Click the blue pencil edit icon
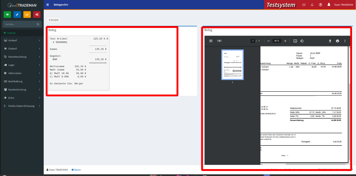Image resolution: width=356 pixels, height=176 pixels. click(x=17, y=15)
